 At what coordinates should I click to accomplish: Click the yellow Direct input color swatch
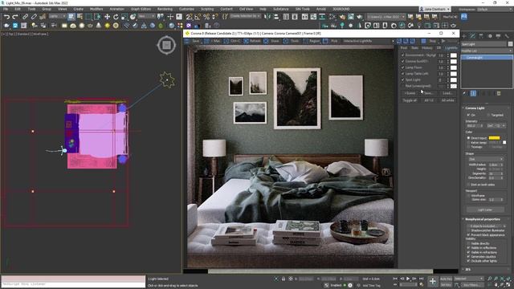click(494, 138)
